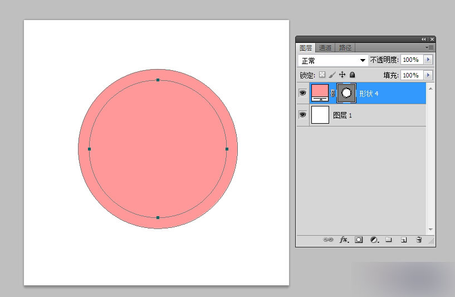Create new adjustment layer icon

pos(375,240)
